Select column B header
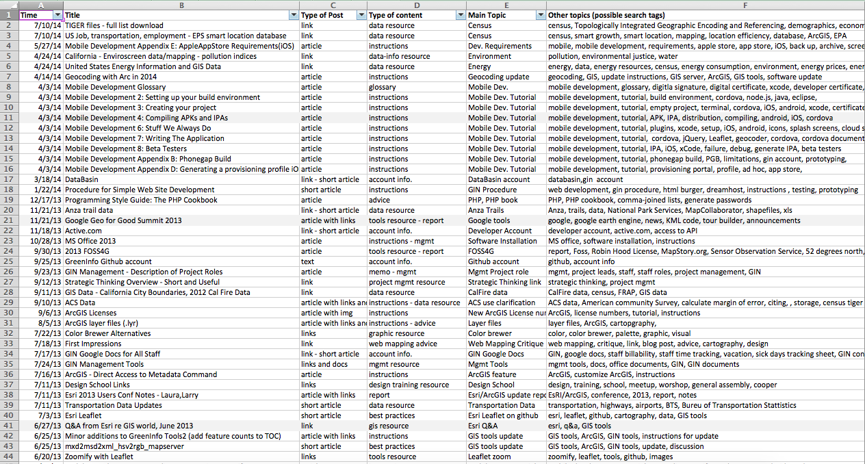The image size is (865, 464). pos(181,5)
